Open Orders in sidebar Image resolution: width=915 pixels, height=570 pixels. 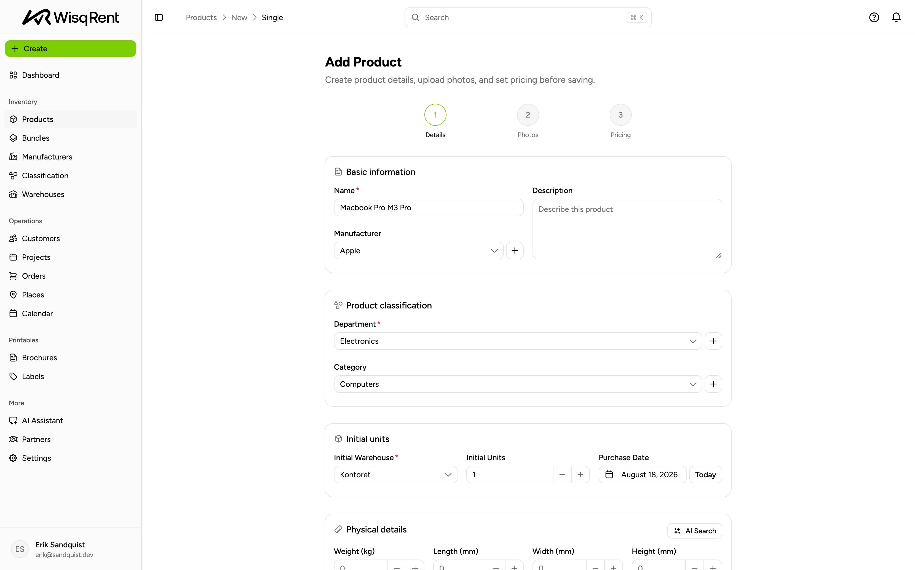(x=70, y=276)
